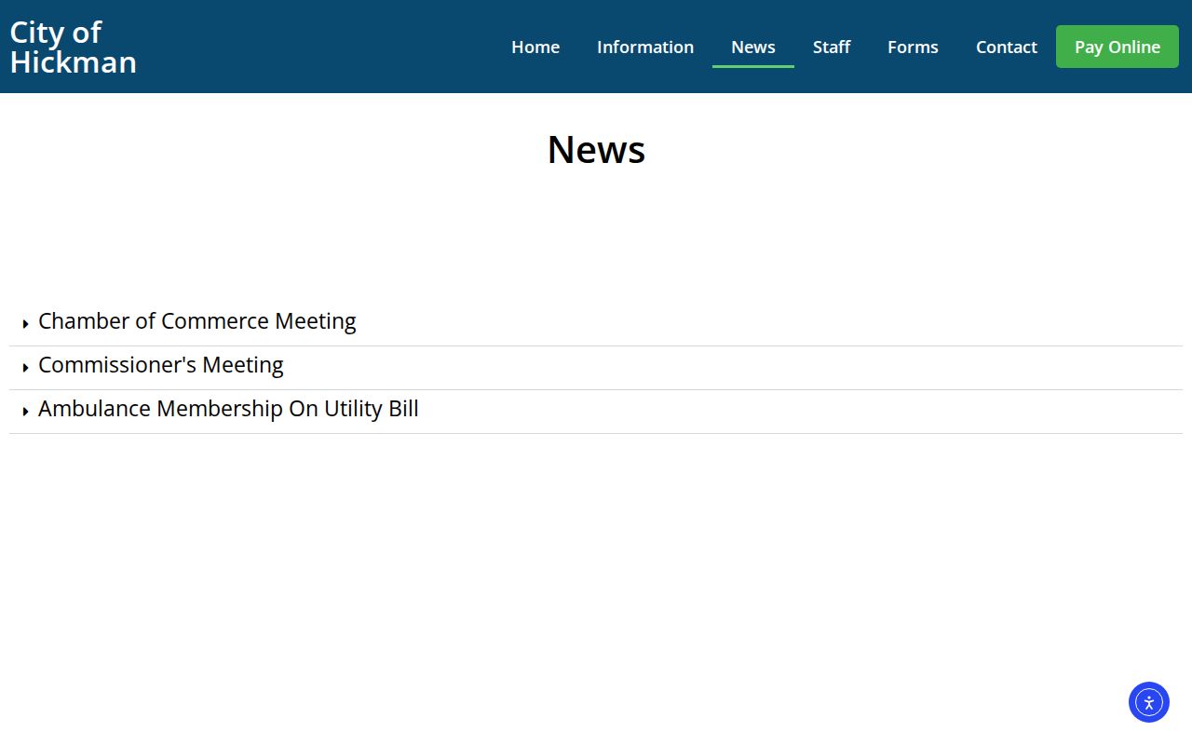Open the accessibility widget icon
The width and height of the screenshot is (1192, 745).
click(1148, 702)
